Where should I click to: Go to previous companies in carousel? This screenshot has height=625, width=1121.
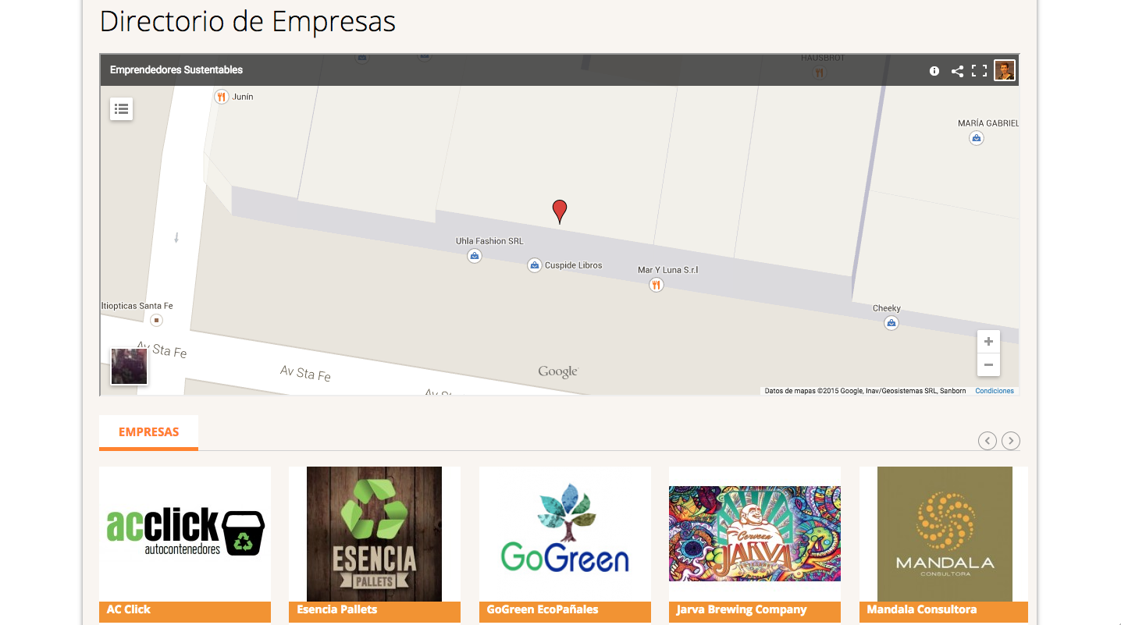point(988,441)
